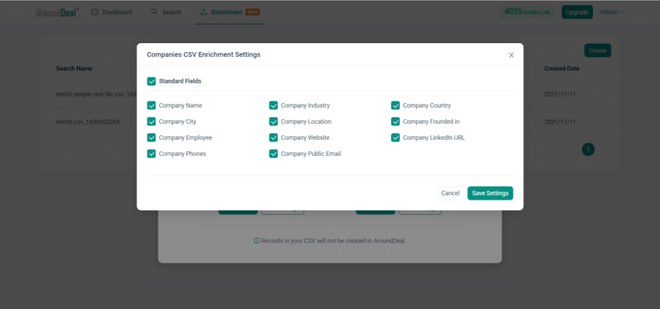Screen dimensions: 660x309
Task: Click the info icon beside Records notice
Action: tap(256, 241)
